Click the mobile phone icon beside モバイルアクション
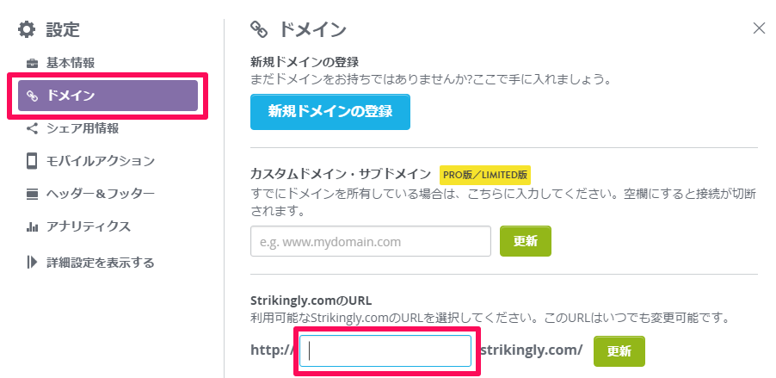The image size is (776, 378). (32, 161)
